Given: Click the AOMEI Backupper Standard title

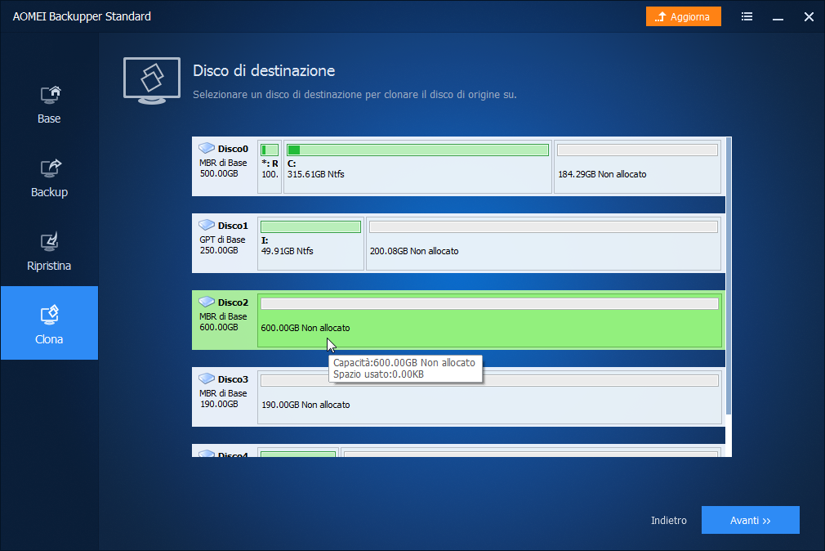Looking at the screenshot, I should (82, 16).
